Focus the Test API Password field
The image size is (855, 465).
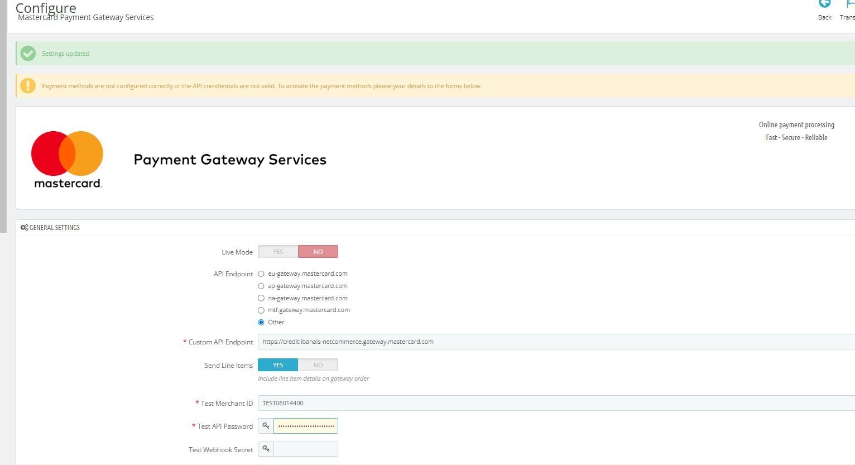tap(306, 426)
